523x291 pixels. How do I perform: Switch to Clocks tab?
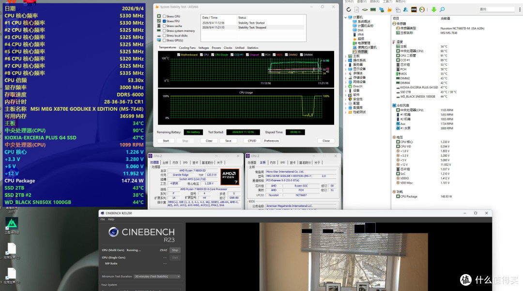(228, 47)
